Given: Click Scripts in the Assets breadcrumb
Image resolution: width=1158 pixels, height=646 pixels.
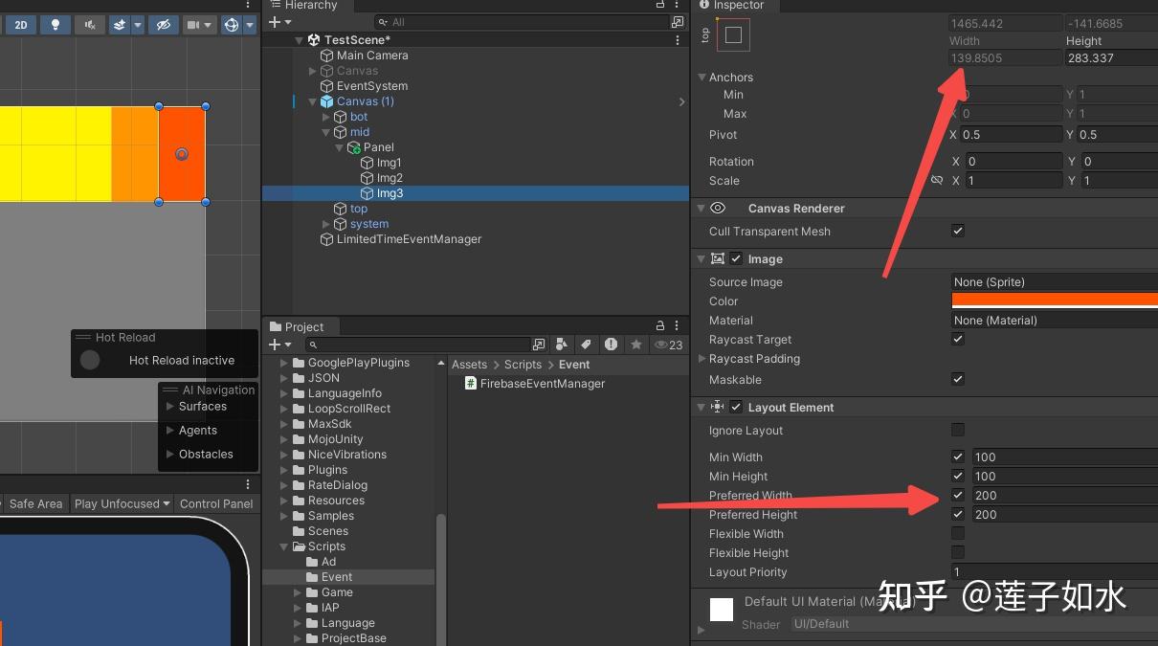Looking at the screenshot, I should coord(523,365).
